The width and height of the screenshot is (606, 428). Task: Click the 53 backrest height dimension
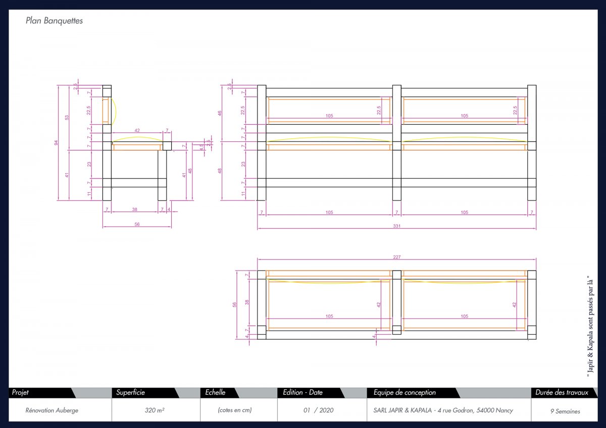[x=67, y=118]
